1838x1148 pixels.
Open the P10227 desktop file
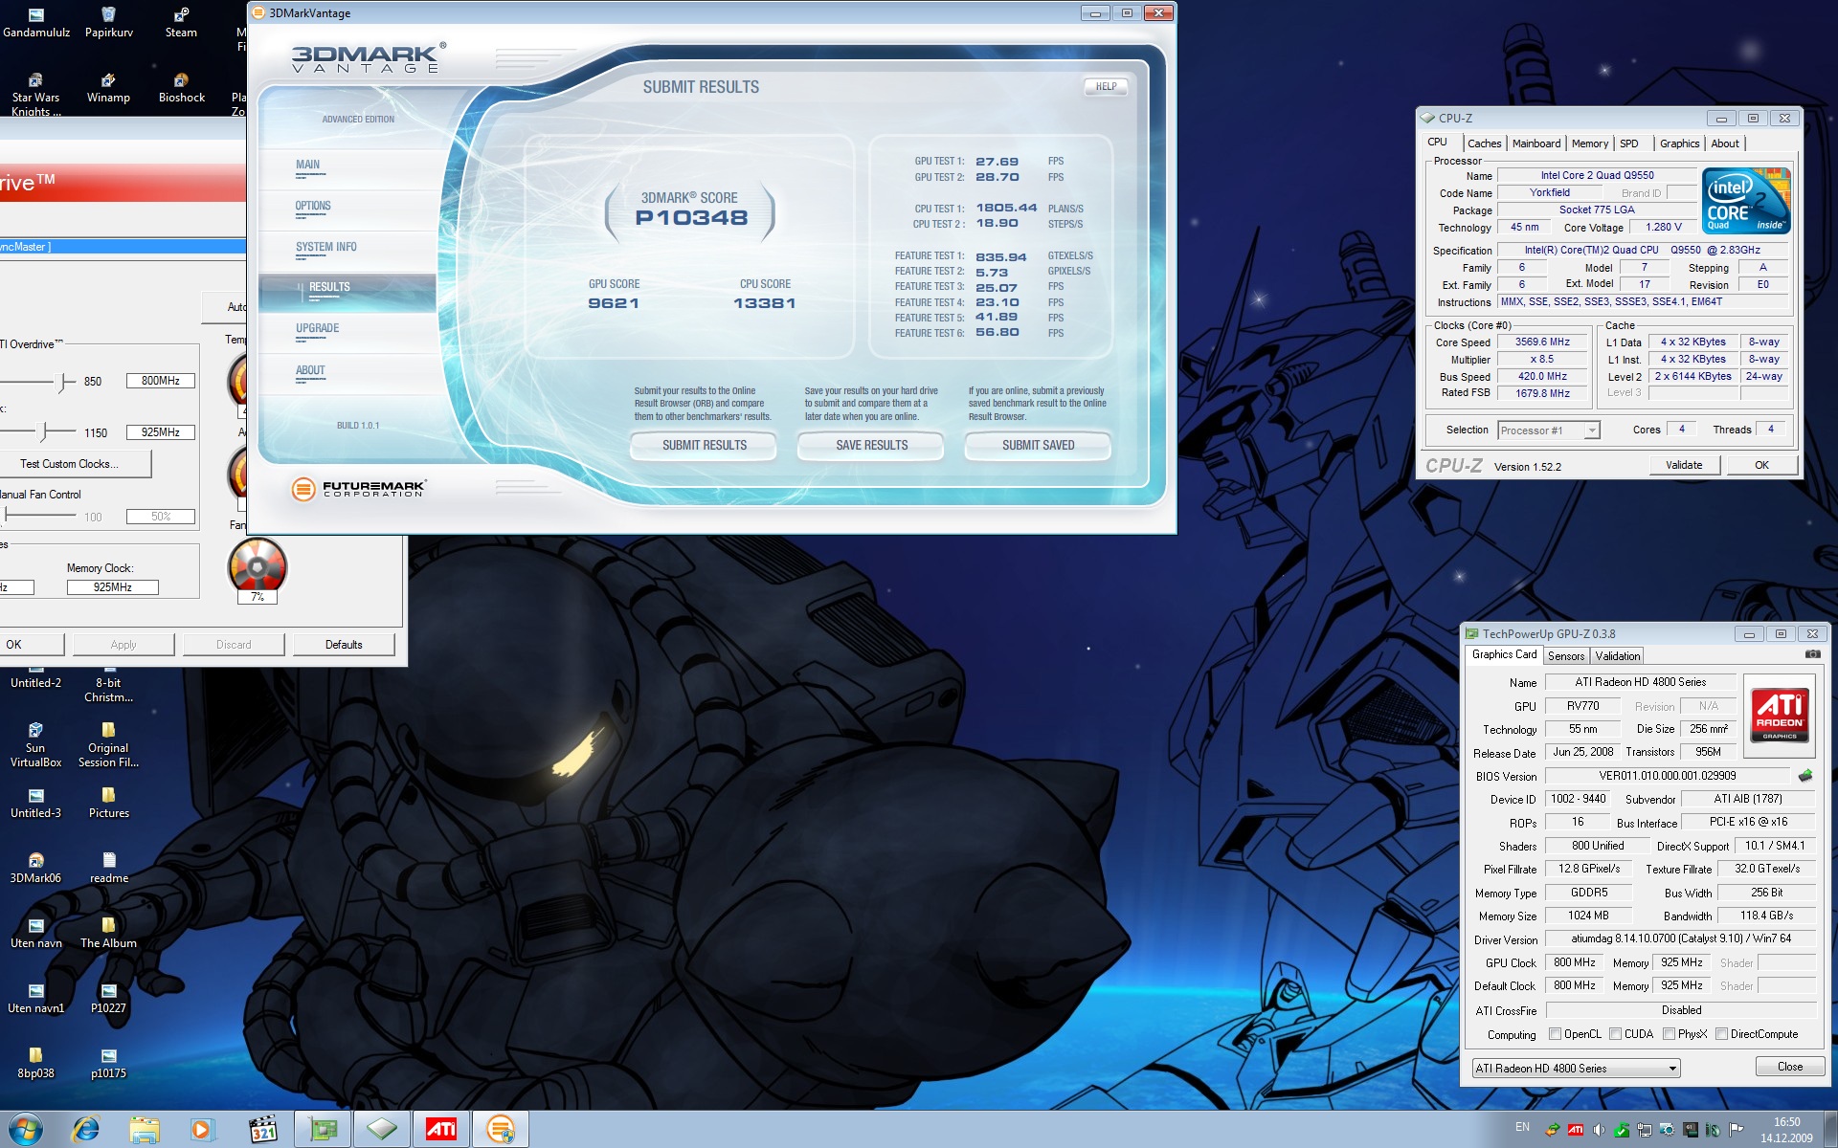pyautogui.click(x=108, y=998)
